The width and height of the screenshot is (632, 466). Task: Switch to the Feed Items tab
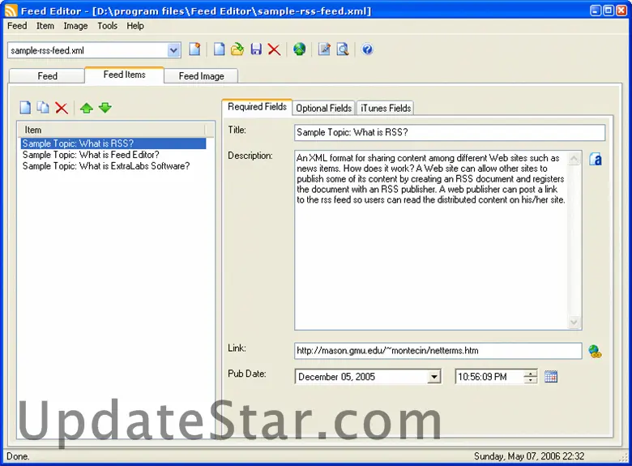coord(124,75)
